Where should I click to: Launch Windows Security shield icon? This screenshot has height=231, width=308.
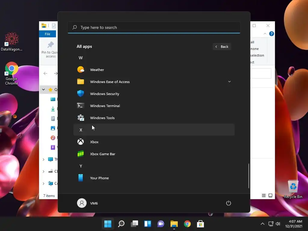[x=81, y=94]
